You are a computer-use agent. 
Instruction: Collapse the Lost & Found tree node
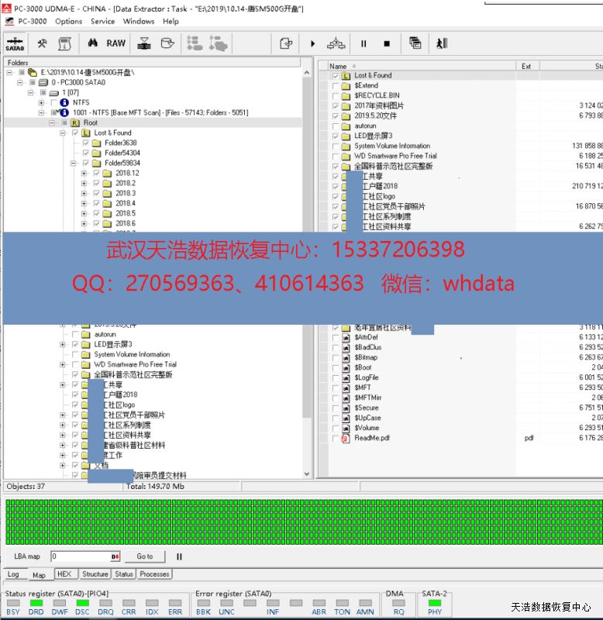tap(63, 133)
